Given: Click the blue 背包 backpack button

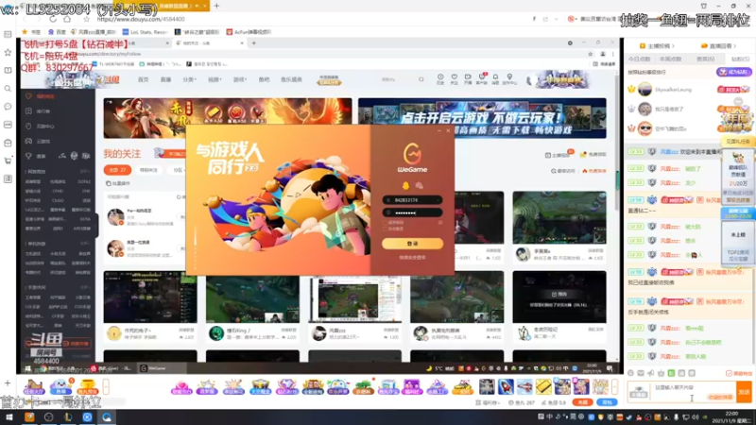Looking at the screenshot, I should tap(607, 402).
